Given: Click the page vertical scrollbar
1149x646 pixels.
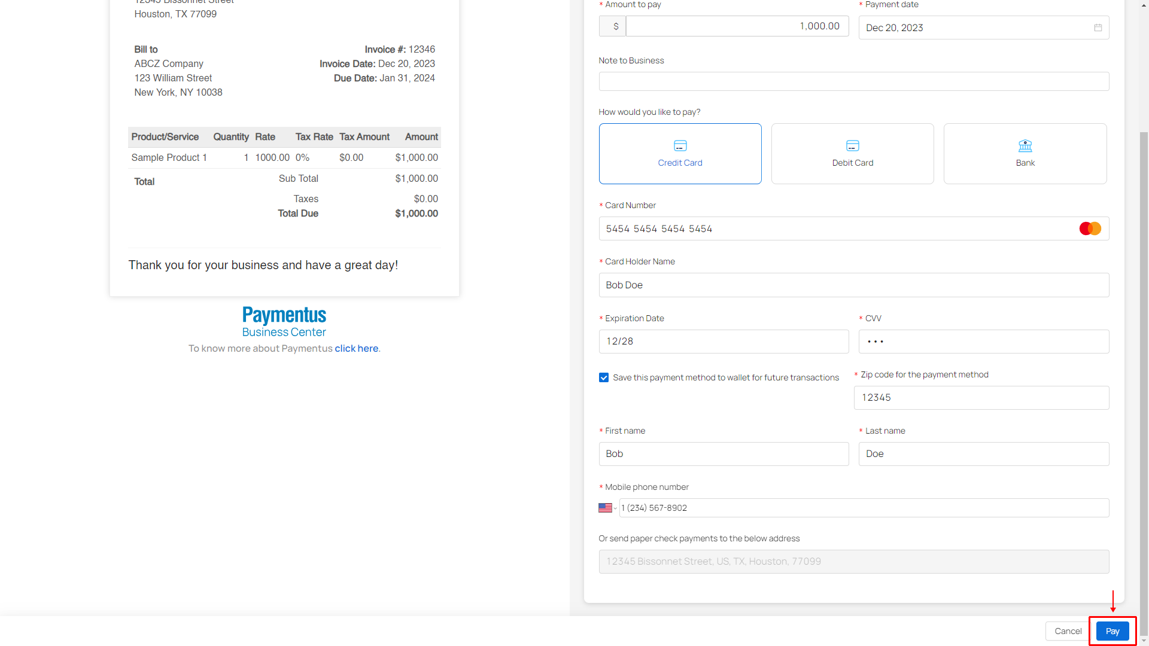Looking at the screenshot, I should click(x=1144, y=383).
